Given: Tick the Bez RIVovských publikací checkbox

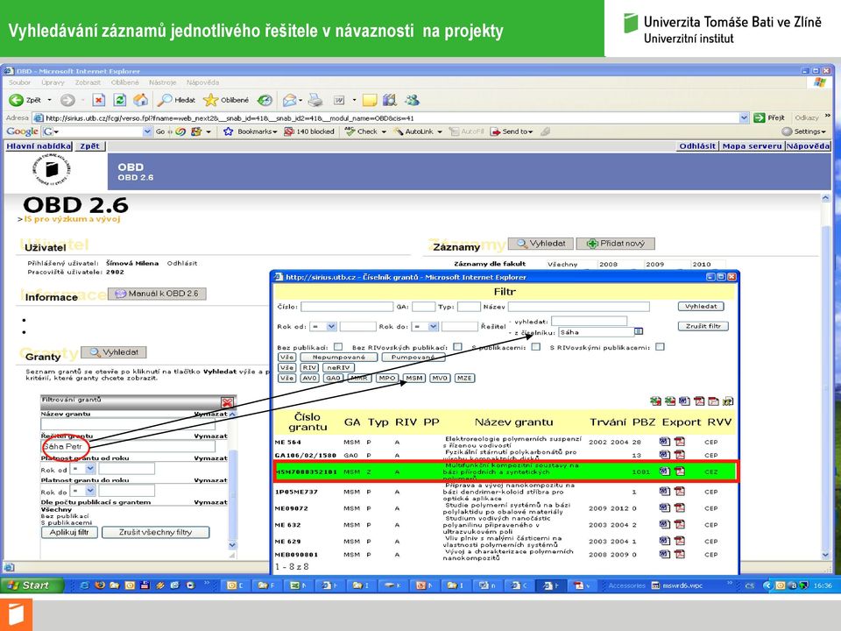Looking at the screenshot, I should tap(457, 347).
